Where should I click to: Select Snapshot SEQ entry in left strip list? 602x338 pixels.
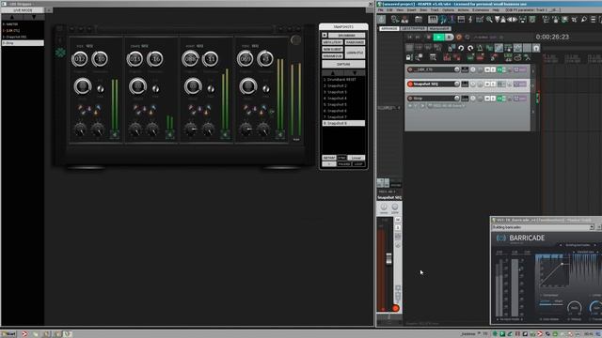[x=23, y=37]
